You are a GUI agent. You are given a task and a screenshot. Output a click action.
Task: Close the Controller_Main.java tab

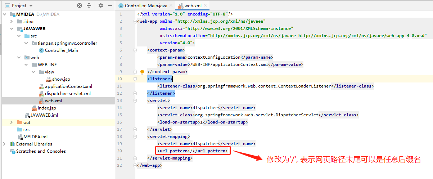pos(171,5)
